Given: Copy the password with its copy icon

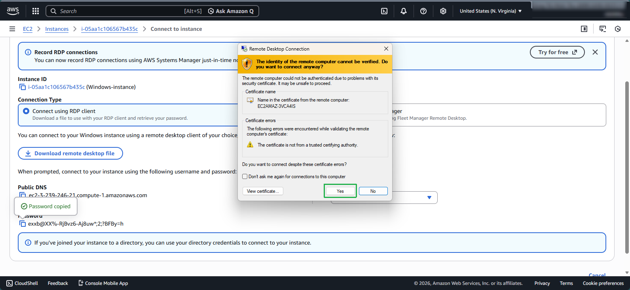Looking at the screenshot, I should coord(23,224).
